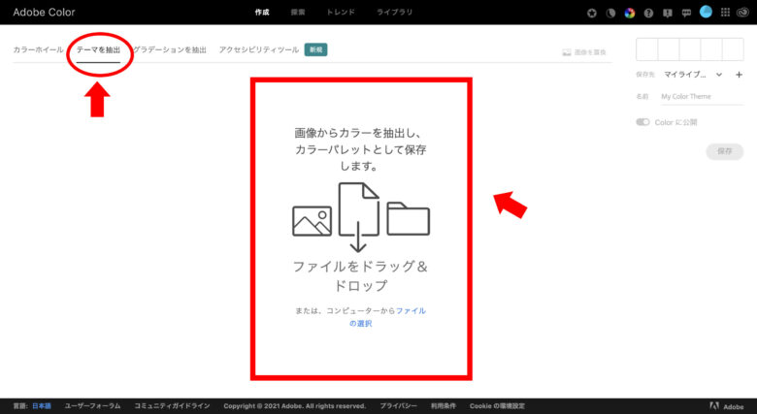Go to the 探索 menu item
This screenshot has height=414, width=757.
(298, 13)
